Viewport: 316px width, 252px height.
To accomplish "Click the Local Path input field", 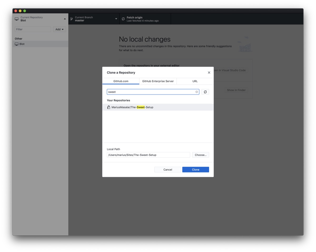I will pos(148,155).
